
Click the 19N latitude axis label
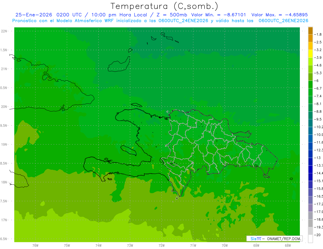[x=4, y=145]
